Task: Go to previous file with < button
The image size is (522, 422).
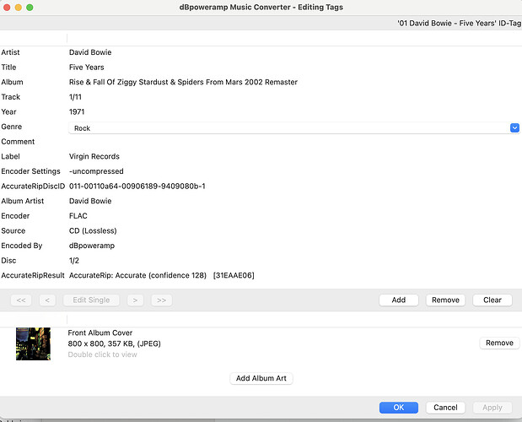Action: pos(47,300)
